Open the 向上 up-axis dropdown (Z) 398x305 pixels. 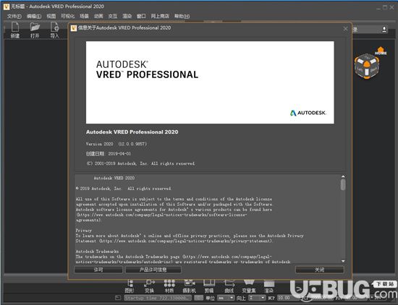(x=257, y=298)
